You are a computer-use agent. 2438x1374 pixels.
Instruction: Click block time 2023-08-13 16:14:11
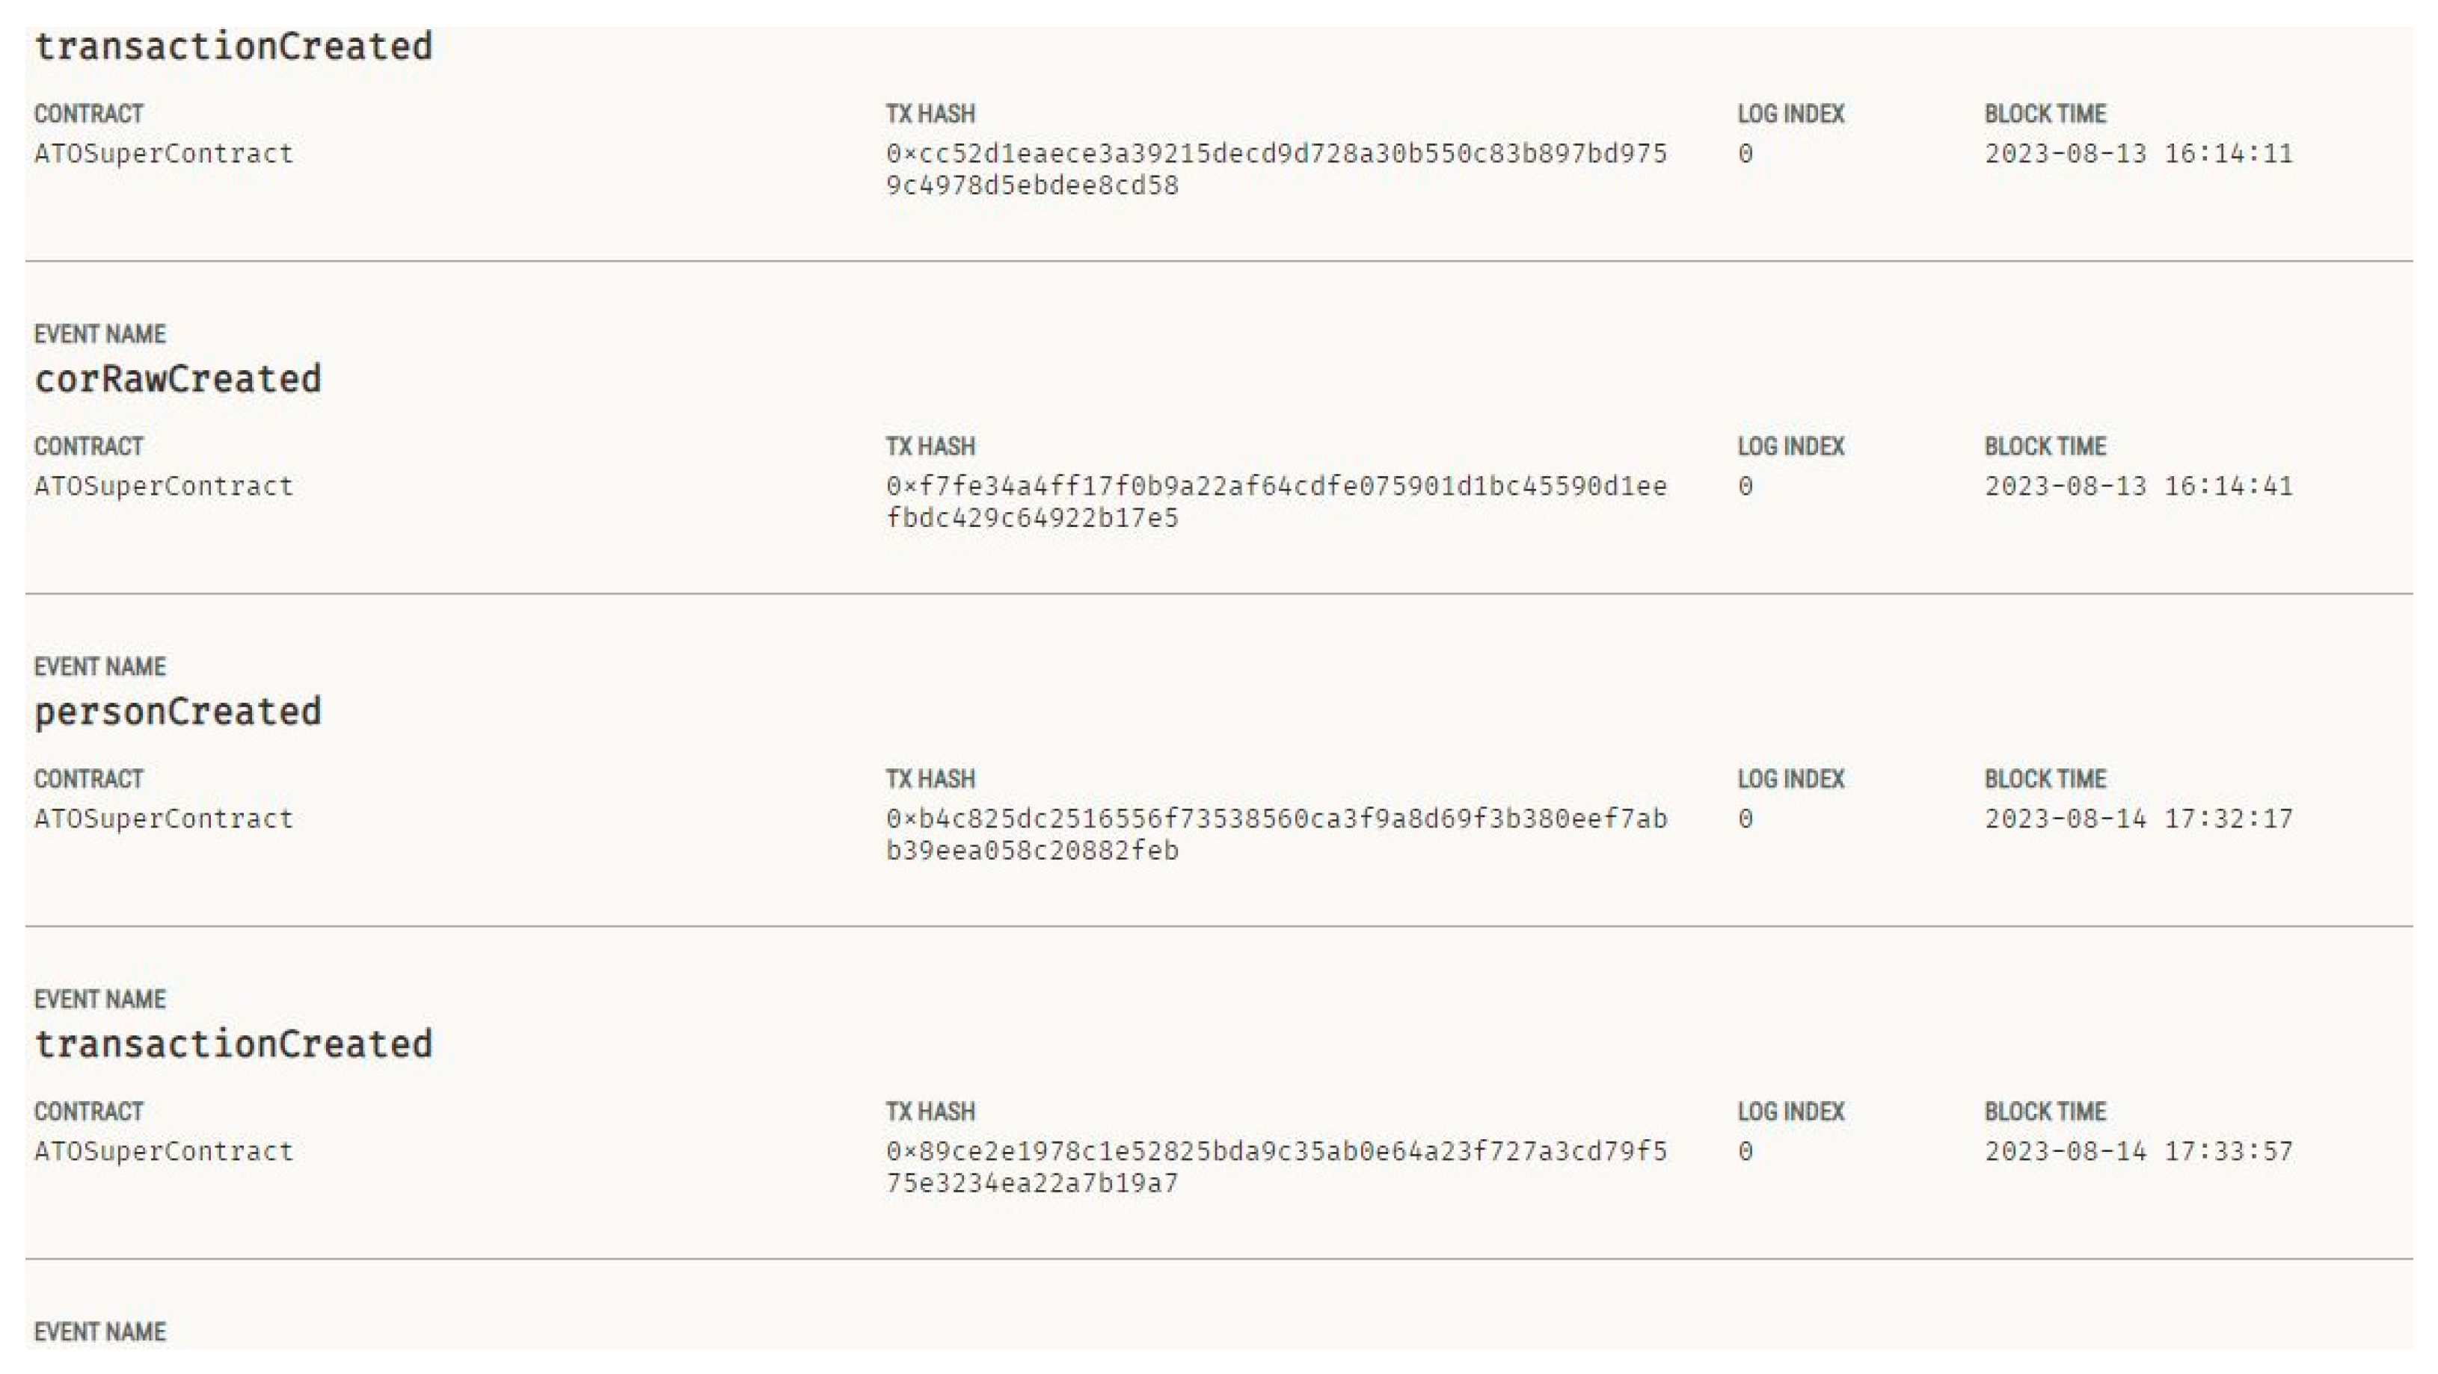click(2138, 153)
